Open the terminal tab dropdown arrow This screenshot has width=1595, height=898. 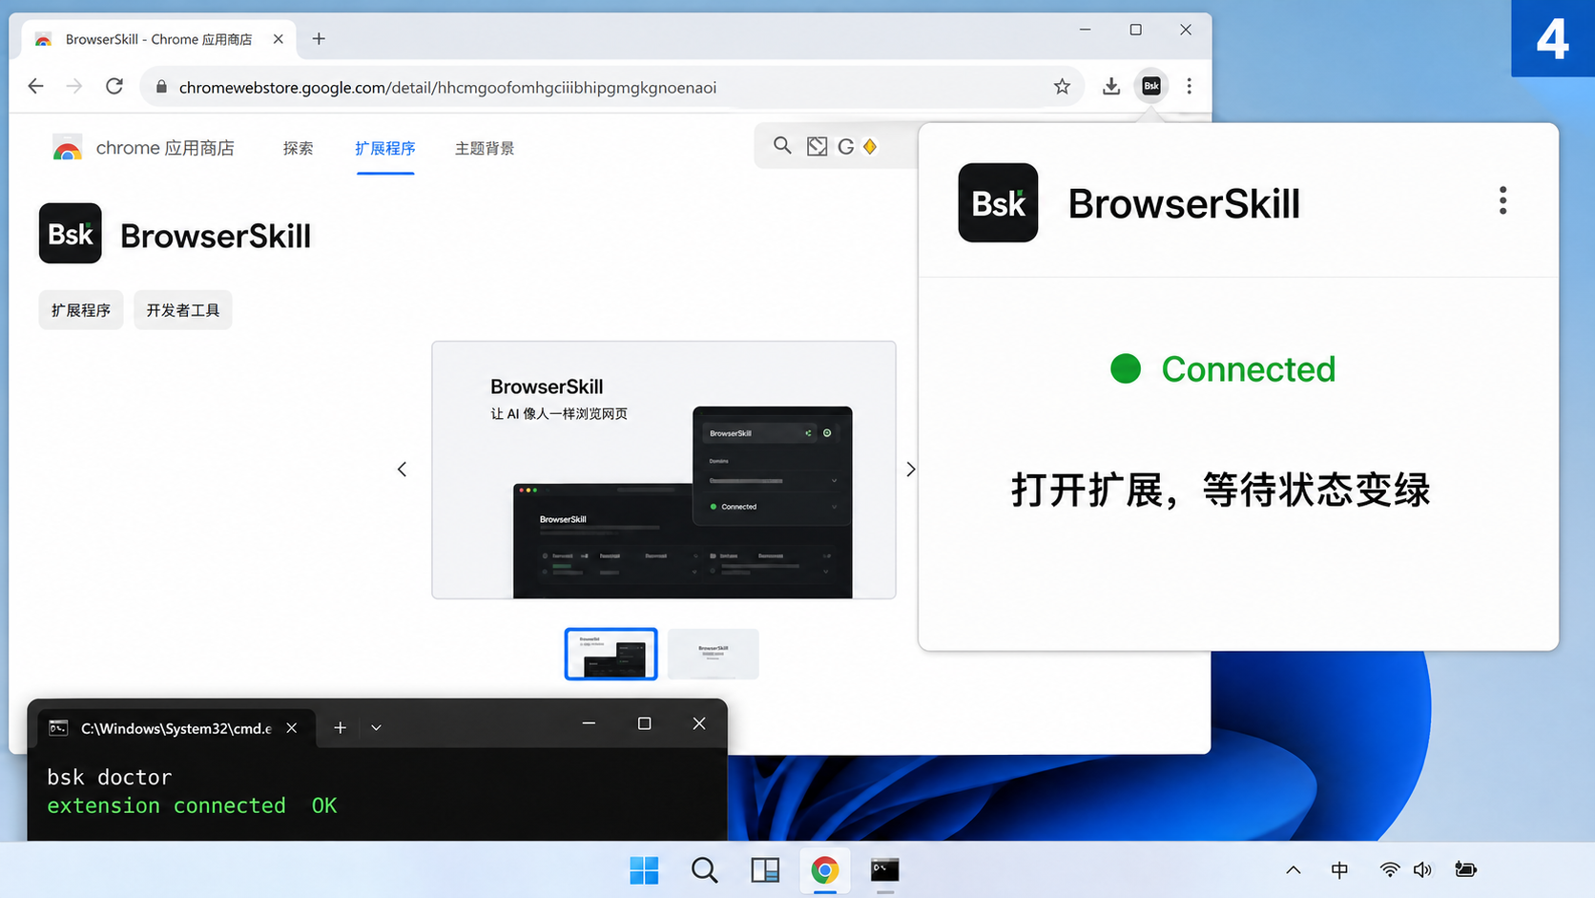(x=377, y=728)
